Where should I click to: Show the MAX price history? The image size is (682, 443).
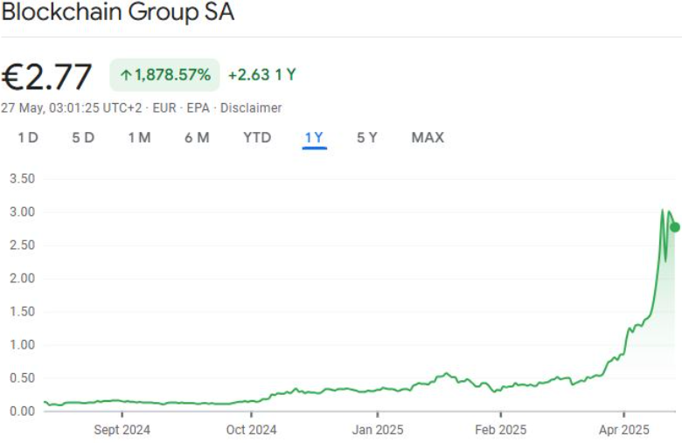click(428, 137)
